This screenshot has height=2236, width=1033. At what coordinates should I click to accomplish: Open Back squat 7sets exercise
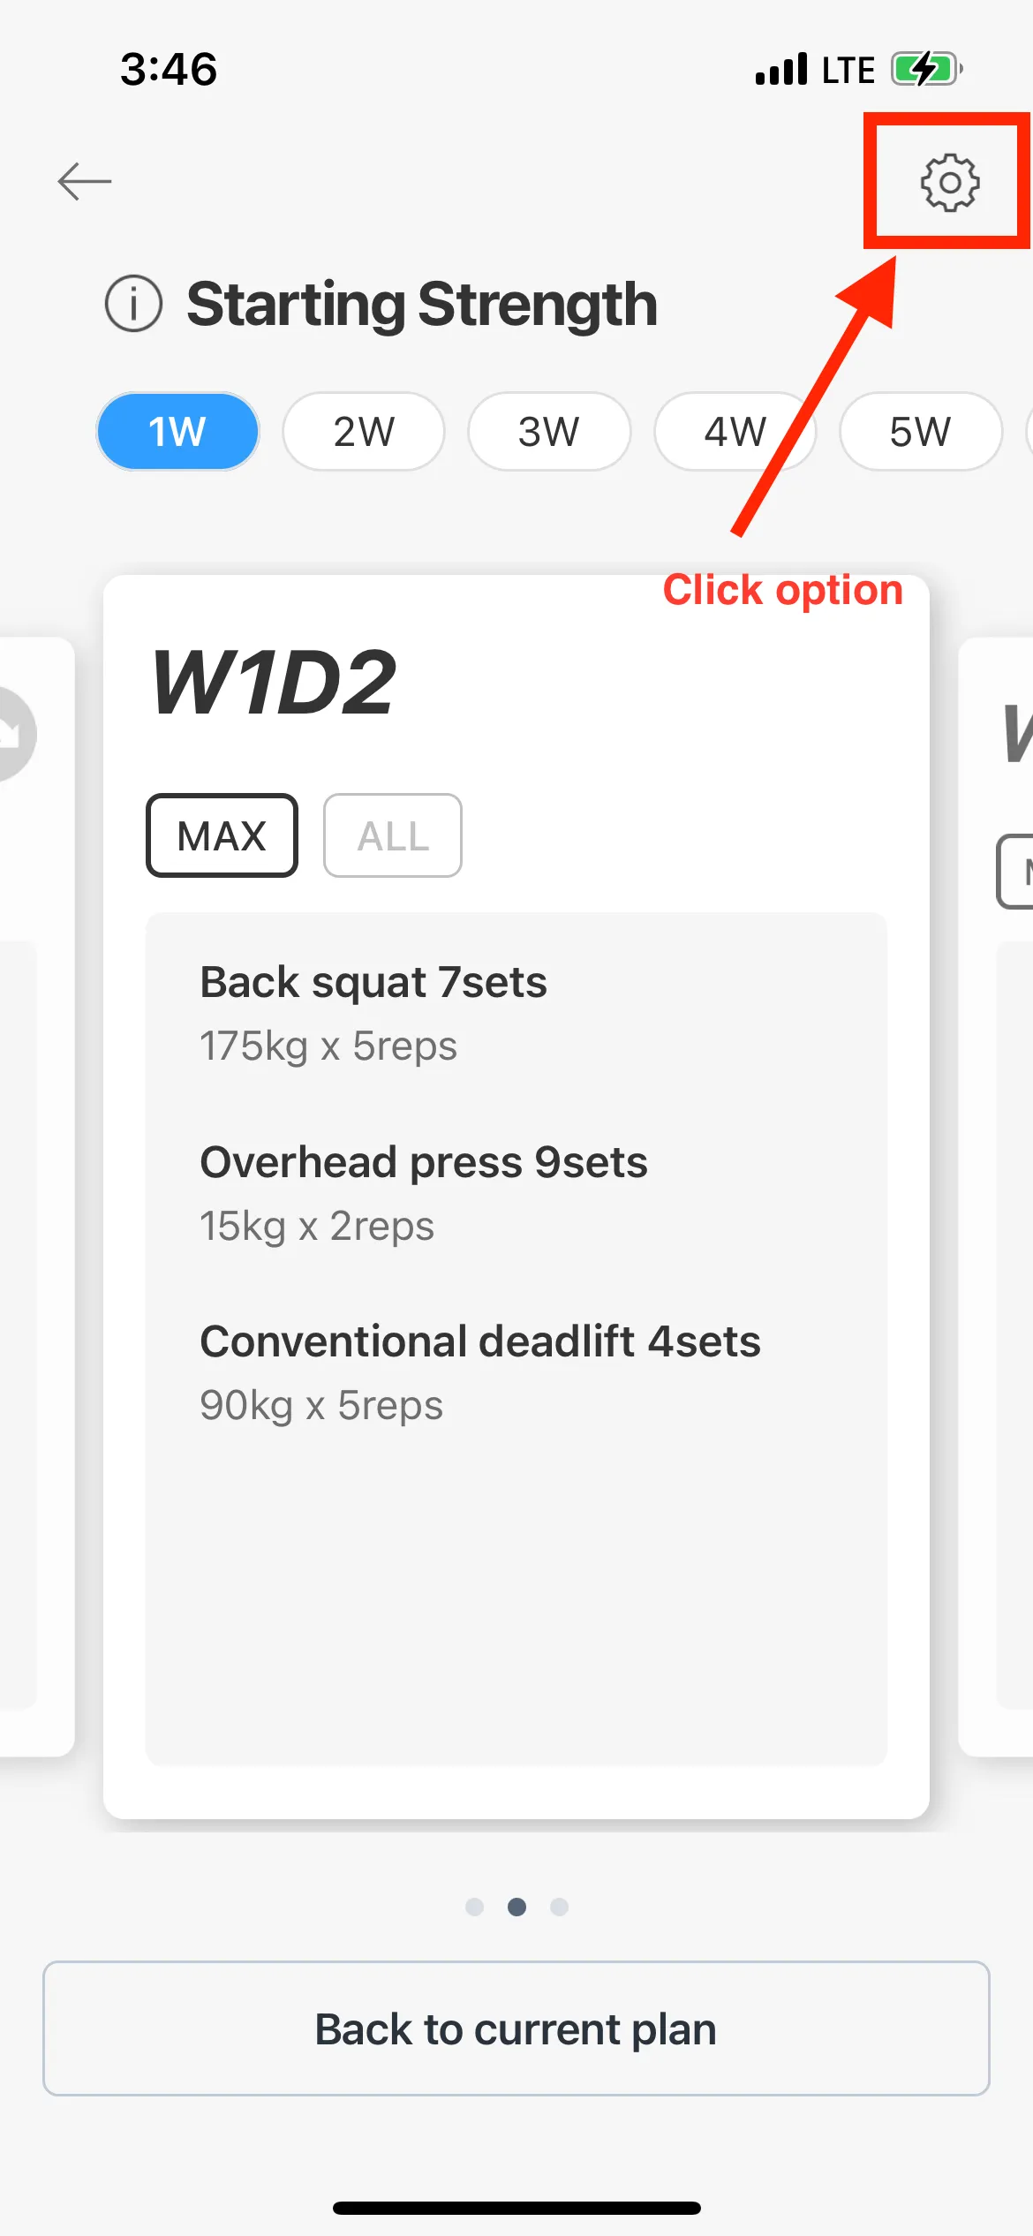(x=373, y=1012)
